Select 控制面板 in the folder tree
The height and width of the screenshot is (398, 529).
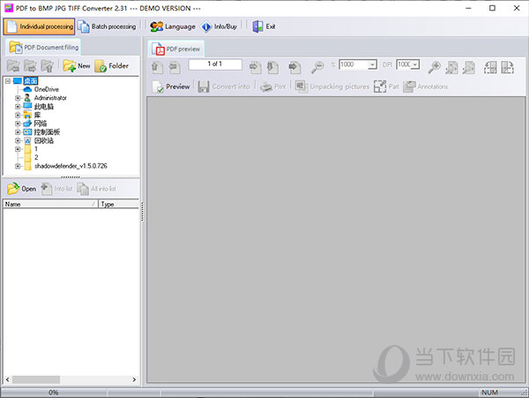47,132
